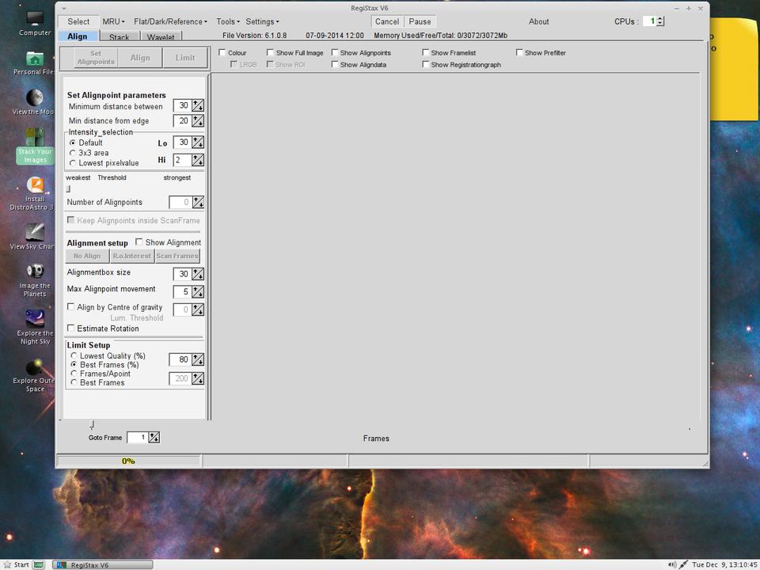Screen dimensions: 760x570
Task: Open the Personal Files folder icon
Action: click(35, 59)
